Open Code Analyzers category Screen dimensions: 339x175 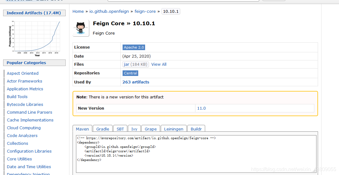22,135
